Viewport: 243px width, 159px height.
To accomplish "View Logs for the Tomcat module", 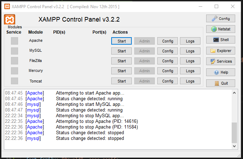I will point(190,81).
